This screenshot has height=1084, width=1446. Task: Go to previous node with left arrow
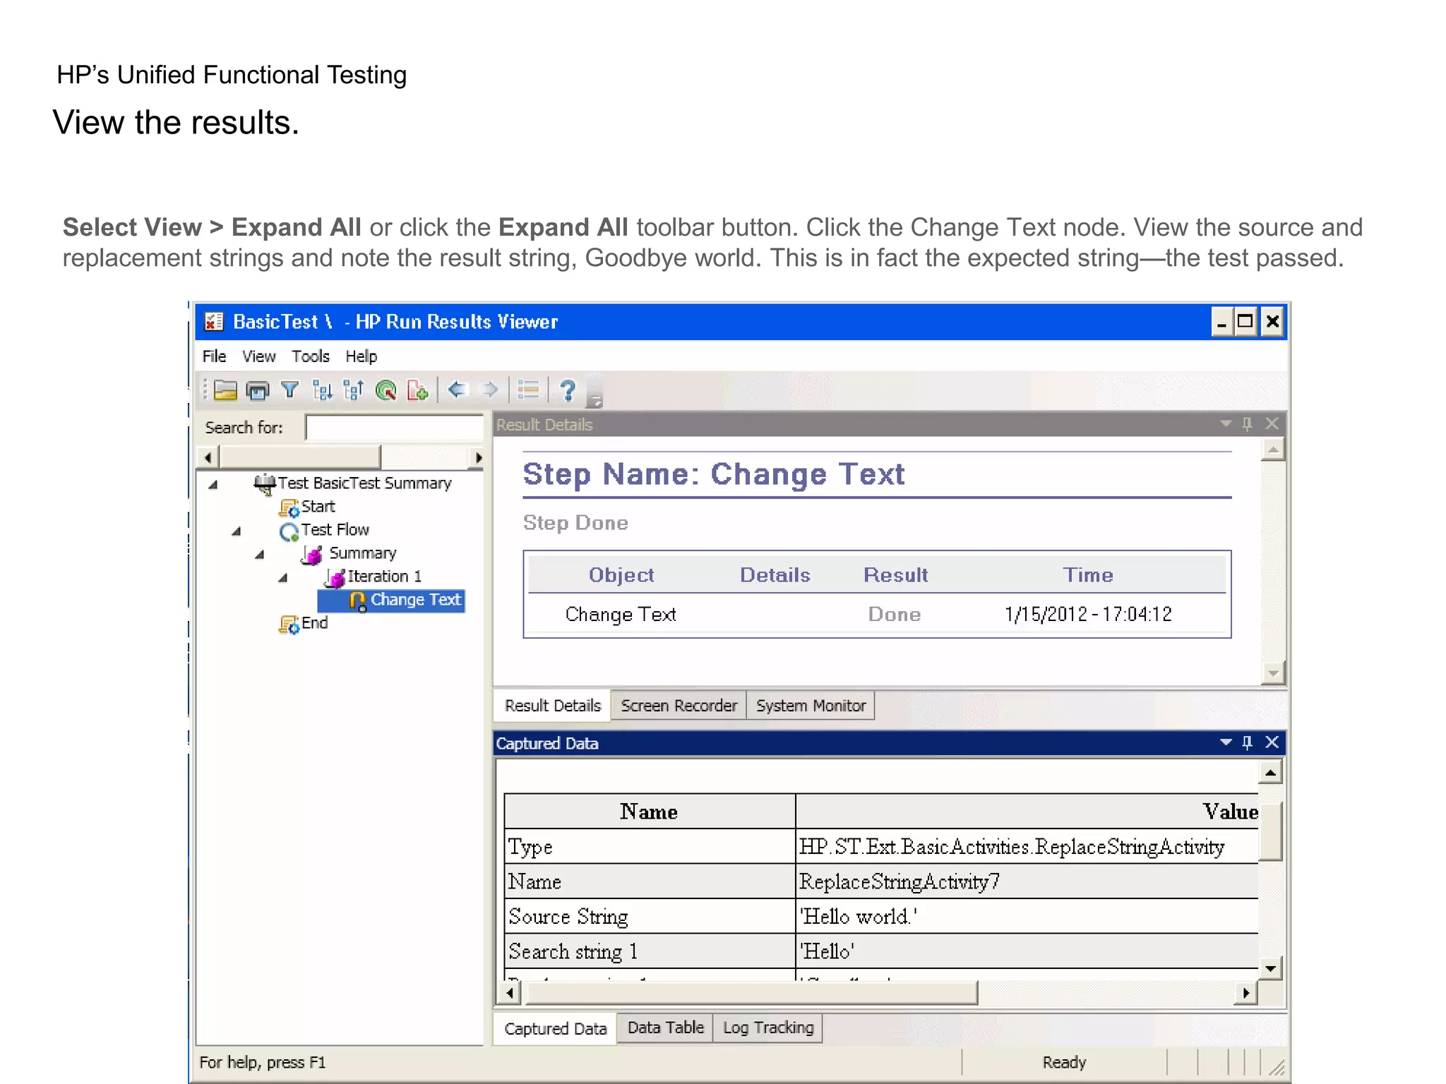pos(458,389)
